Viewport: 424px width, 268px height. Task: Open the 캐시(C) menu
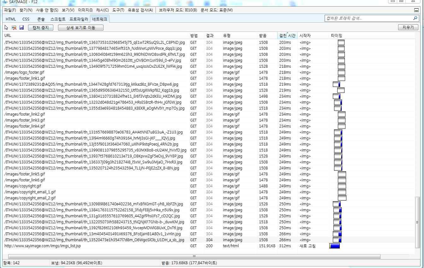click(103, 10)
